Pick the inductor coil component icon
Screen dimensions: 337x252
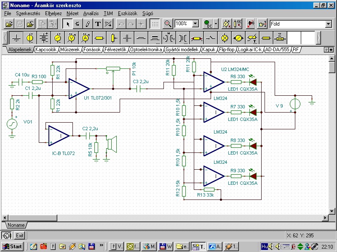pos(141,38)
